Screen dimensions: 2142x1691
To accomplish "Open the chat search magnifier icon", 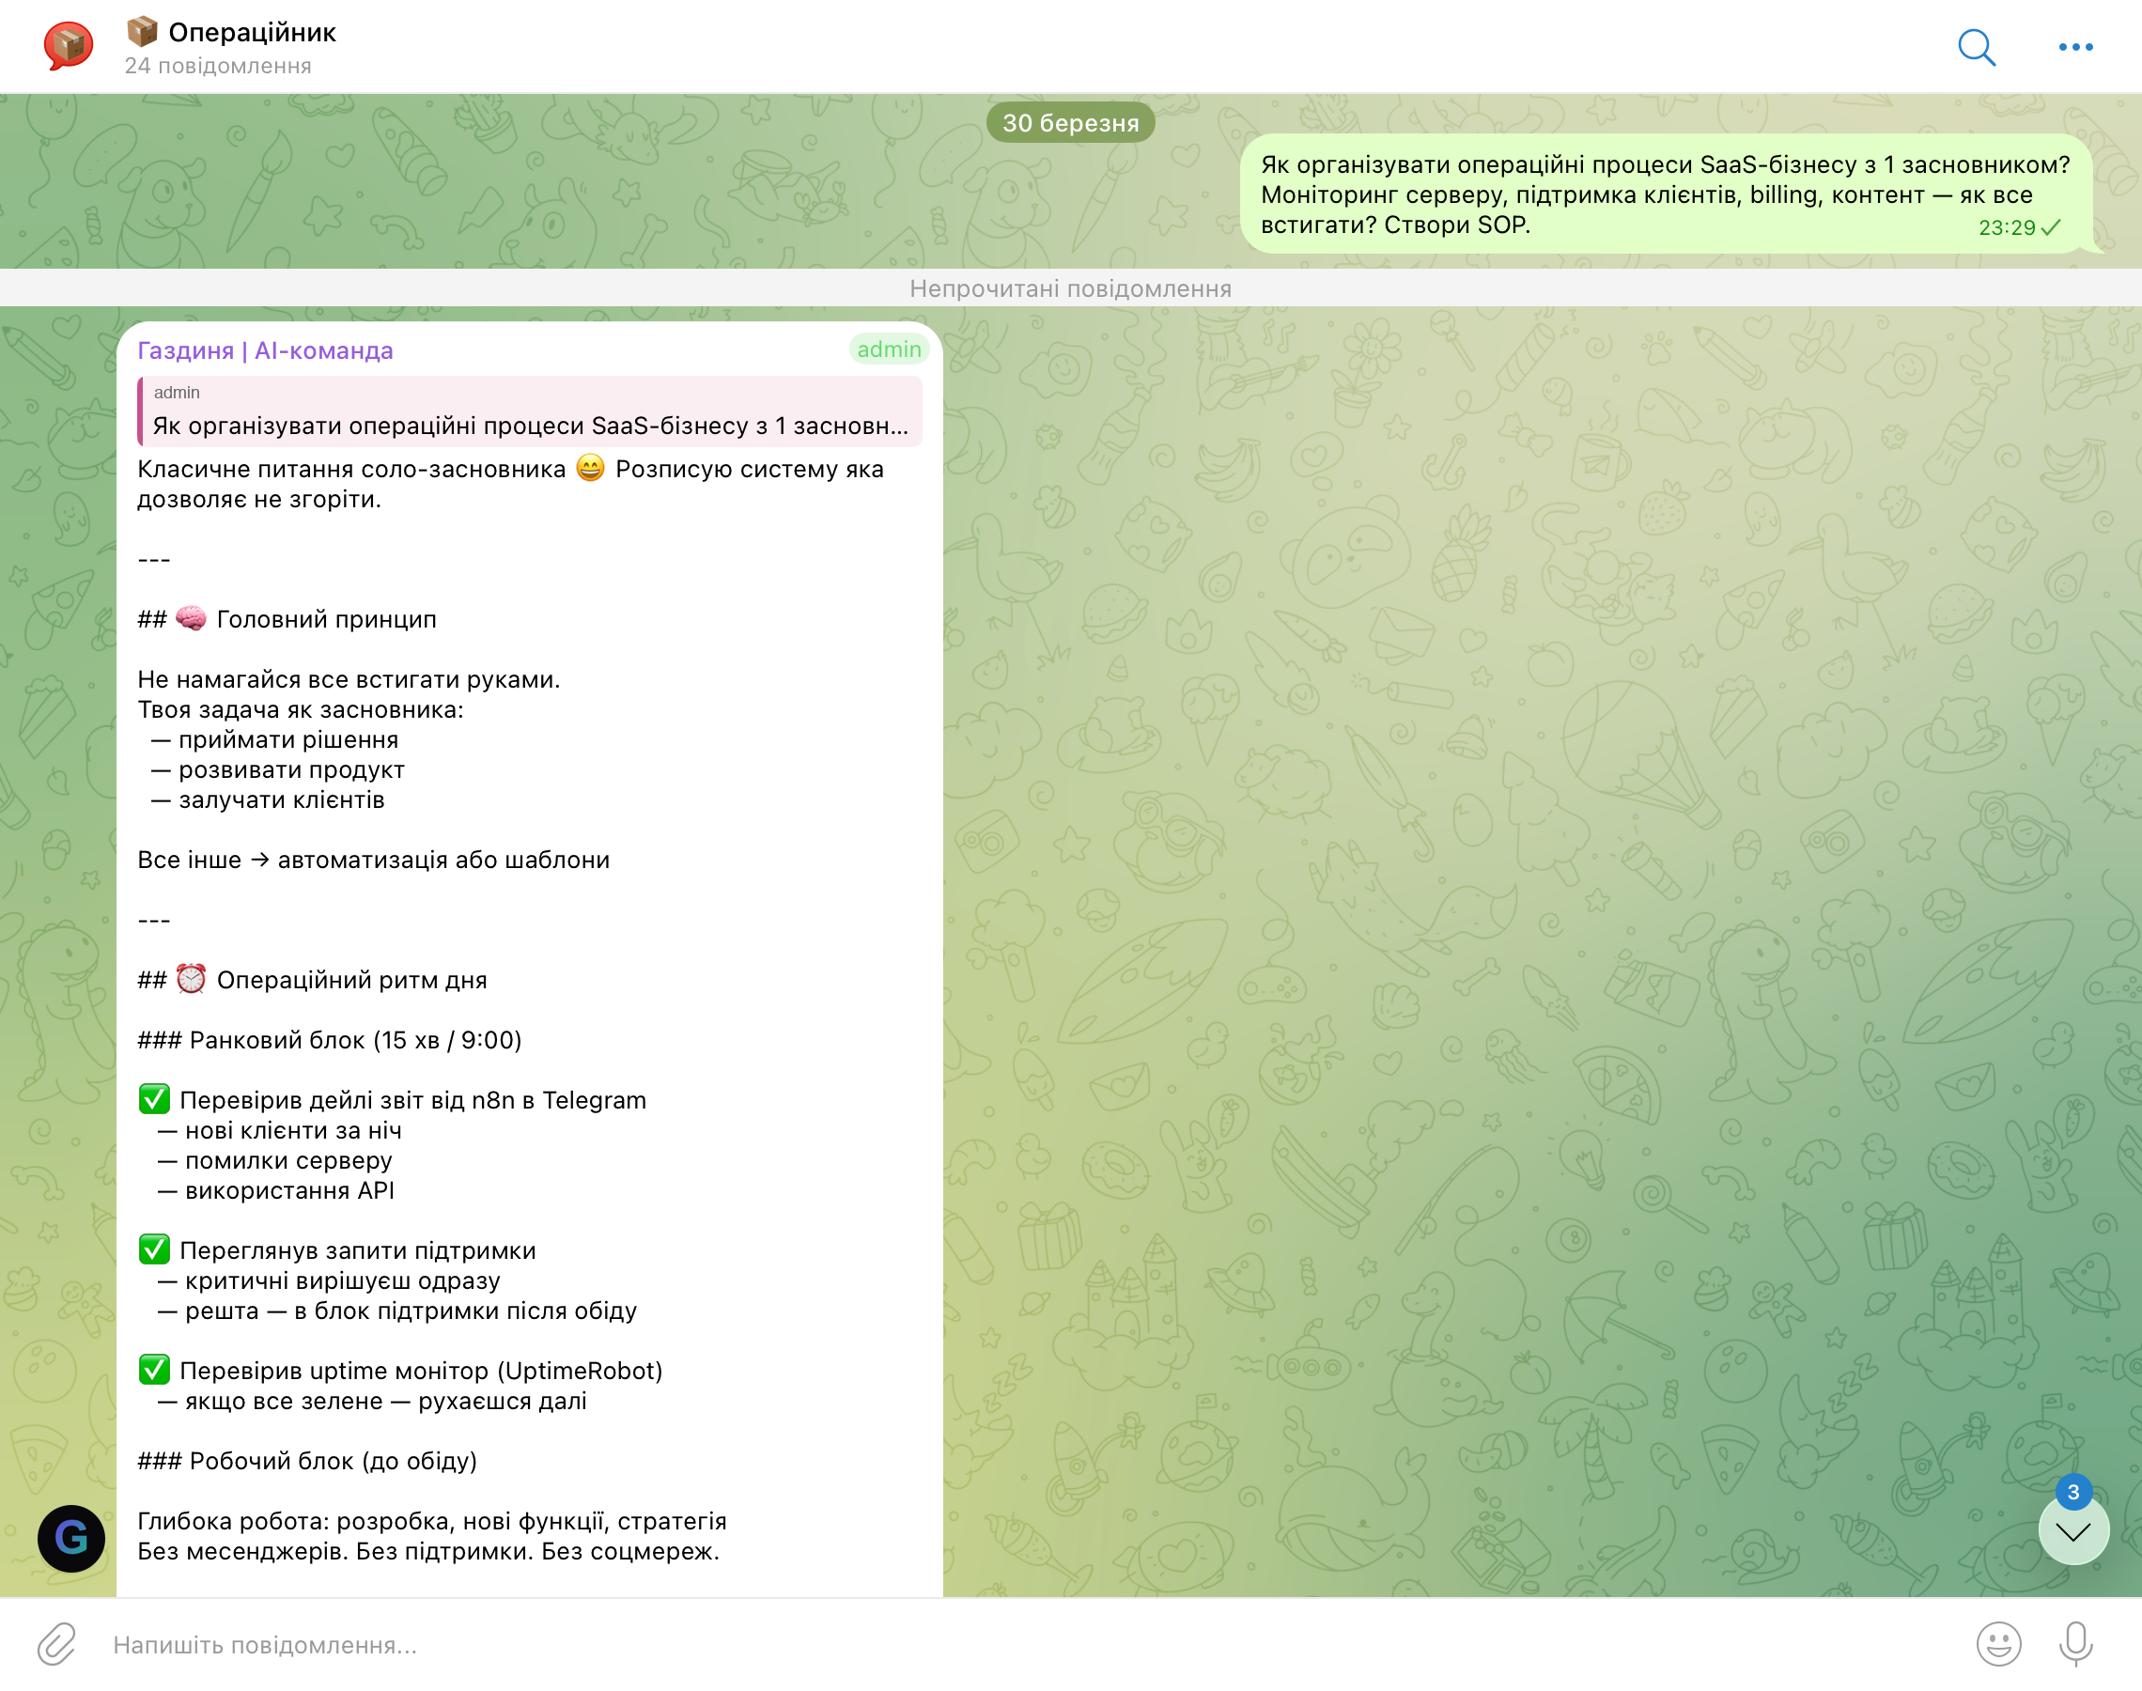I will tap(1976, 47).
